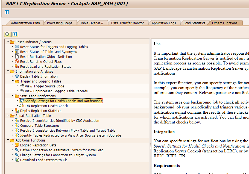The height and width of the screenshot is (174, 249).
Task: Click the table icon for Reset Status of Tables and Synonyms
Action: (x=17, y=52)
